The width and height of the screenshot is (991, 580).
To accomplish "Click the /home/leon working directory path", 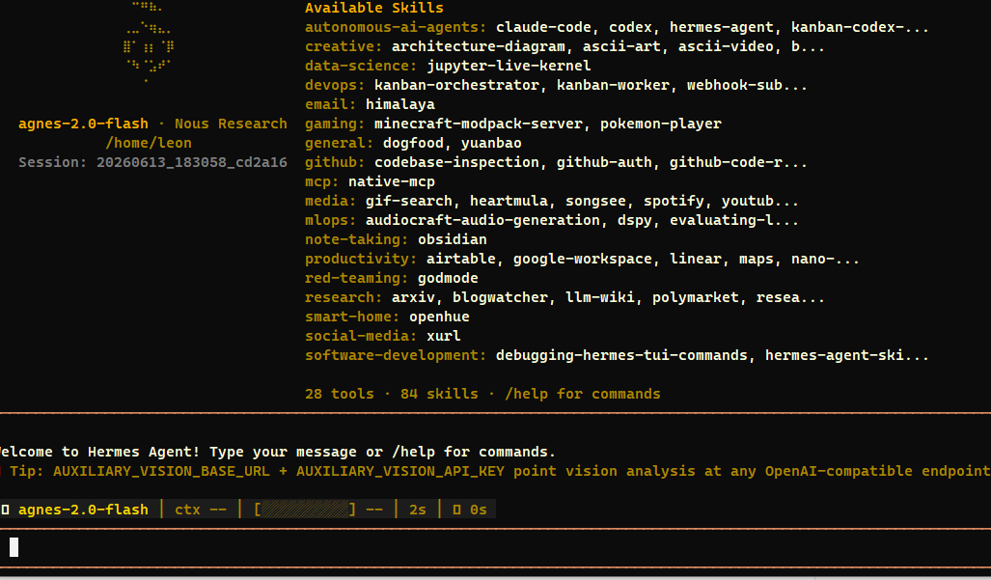I will [149, 143].
